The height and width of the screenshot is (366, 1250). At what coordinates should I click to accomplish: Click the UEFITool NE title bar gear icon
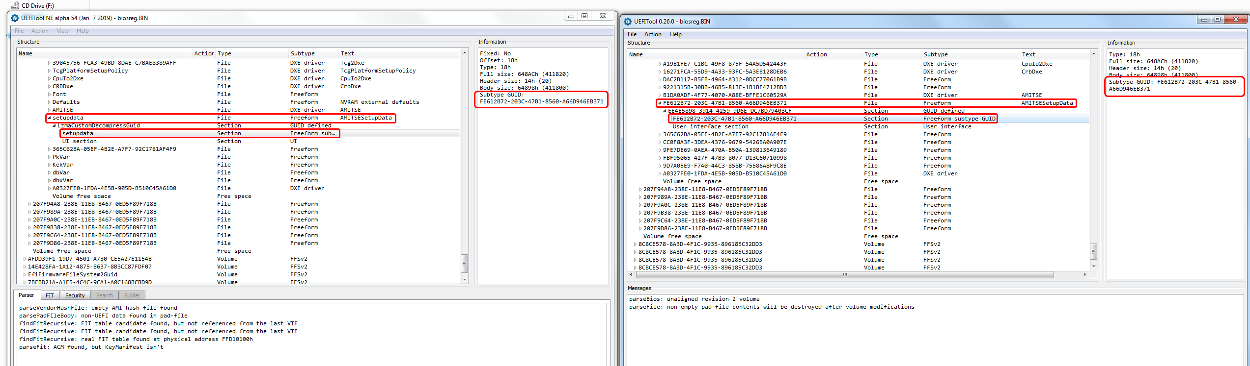coord(15,18)
